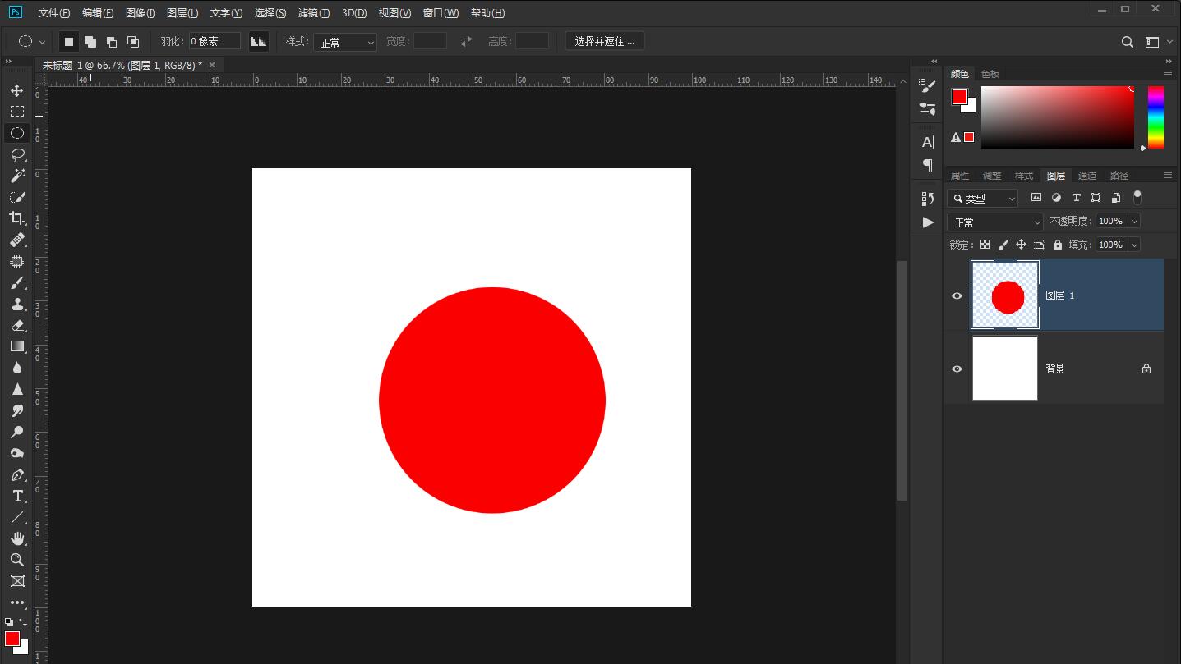This screenshot has width=1181, height=664.
Task: Select the Pen tool
Action: click(16, 474)
